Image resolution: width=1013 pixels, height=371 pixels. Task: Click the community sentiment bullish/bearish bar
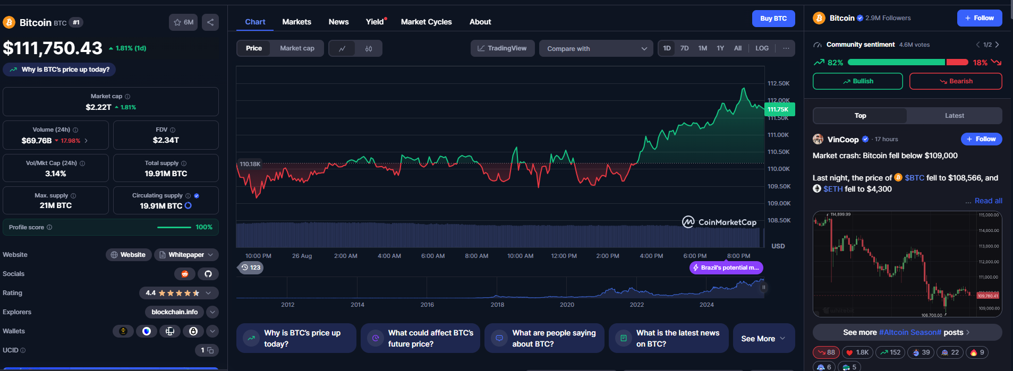908,63
